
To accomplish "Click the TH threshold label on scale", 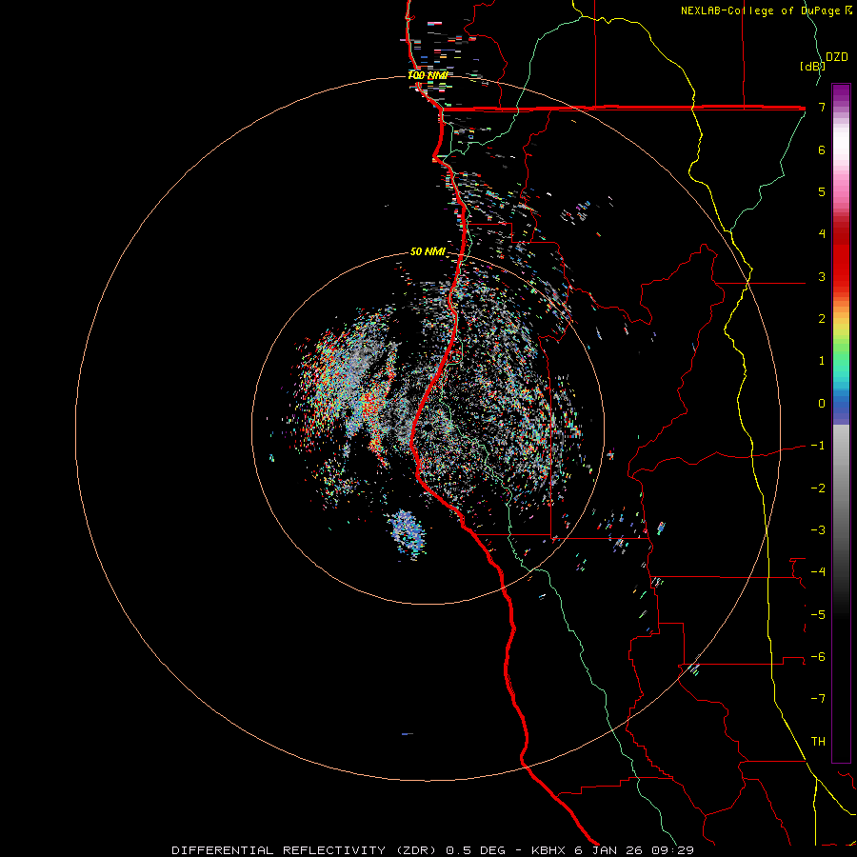I will coord(818,741).
